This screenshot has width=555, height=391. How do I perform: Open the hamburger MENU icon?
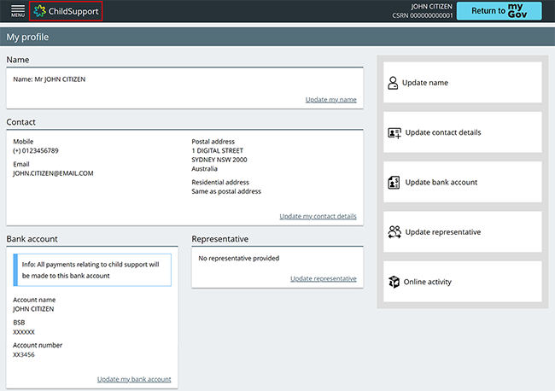pos(17,11)
